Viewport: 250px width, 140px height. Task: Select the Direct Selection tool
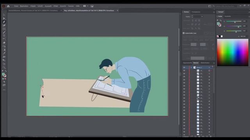[x=4, y=19]
